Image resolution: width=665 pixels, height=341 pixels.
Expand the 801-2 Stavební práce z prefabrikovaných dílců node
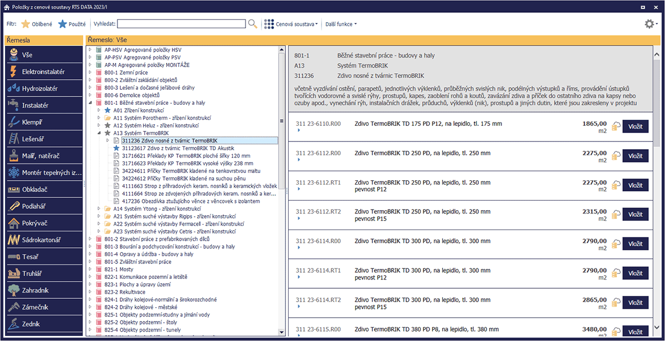tap(90, 239)
